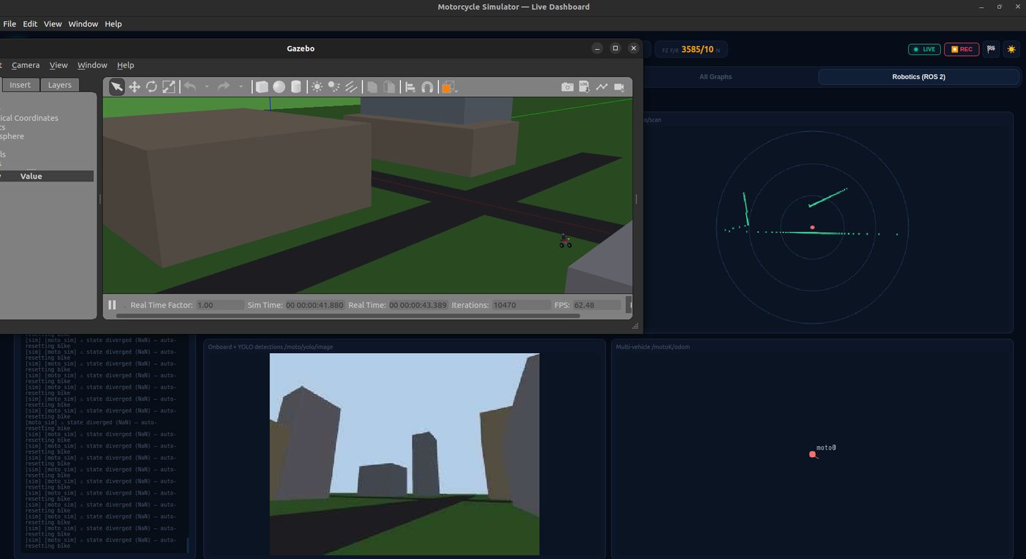Open the plot chart icon in Gazebo
The image size is (1026, 559).
[602, 87]
